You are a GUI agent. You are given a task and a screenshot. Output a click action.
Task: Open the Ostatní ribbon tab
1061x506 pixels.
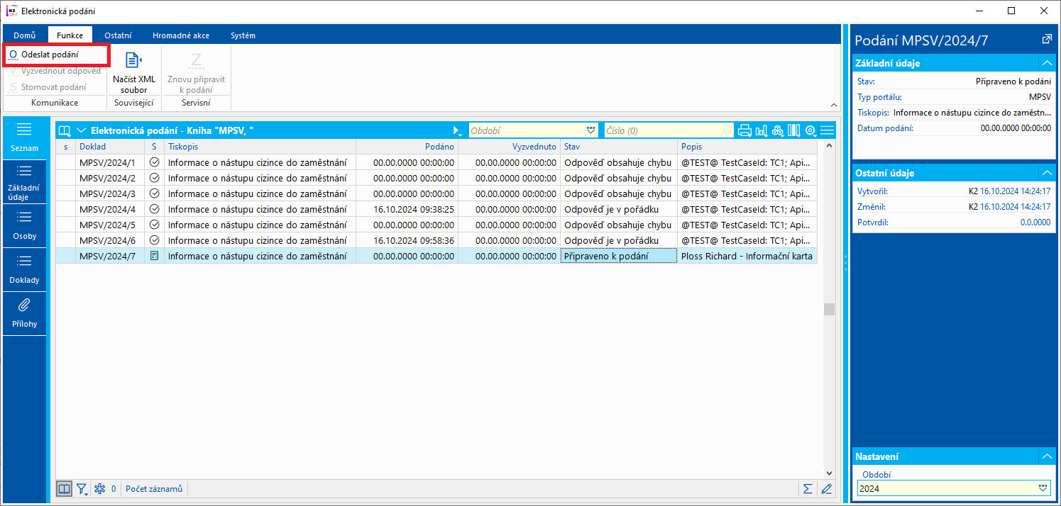click(117, 35)
